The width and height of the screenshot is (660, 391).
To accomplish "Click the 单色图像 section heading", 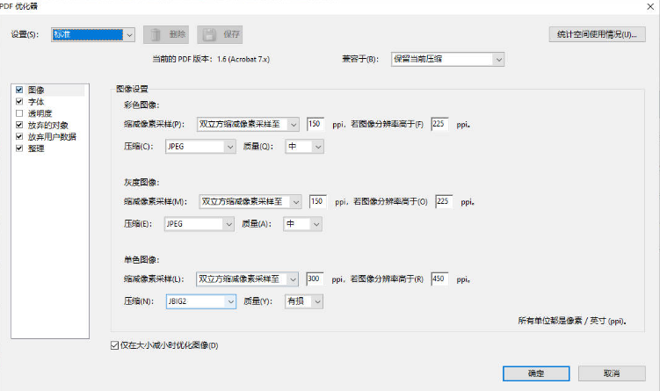I will point(141,260).
